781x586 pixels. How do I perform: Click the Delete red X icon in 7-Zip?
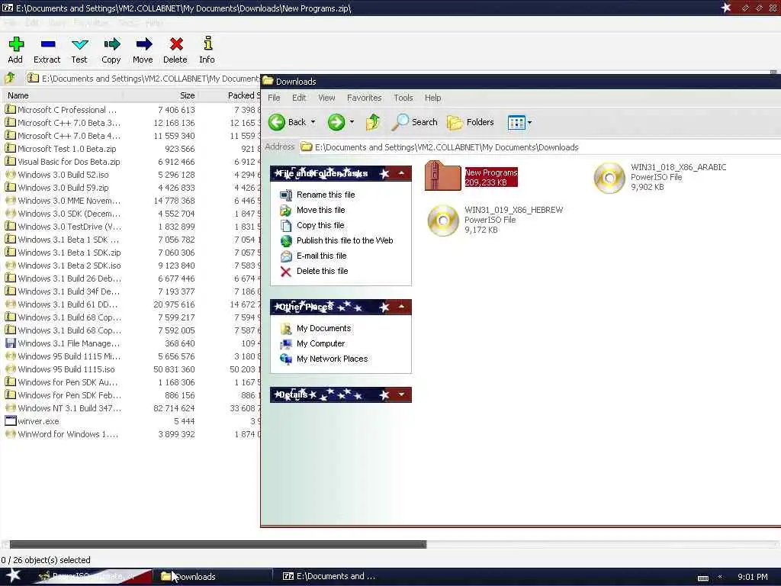[176, 44]
